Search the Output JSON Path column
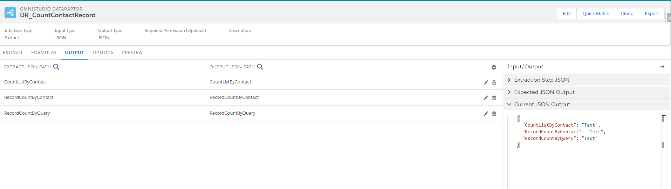671x189 pixels. pos(260,67)
